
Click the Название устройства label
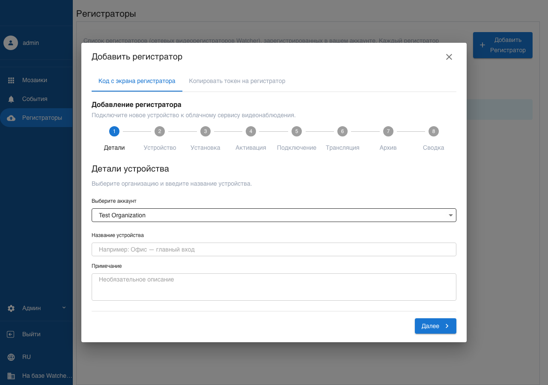pos(118,235)
